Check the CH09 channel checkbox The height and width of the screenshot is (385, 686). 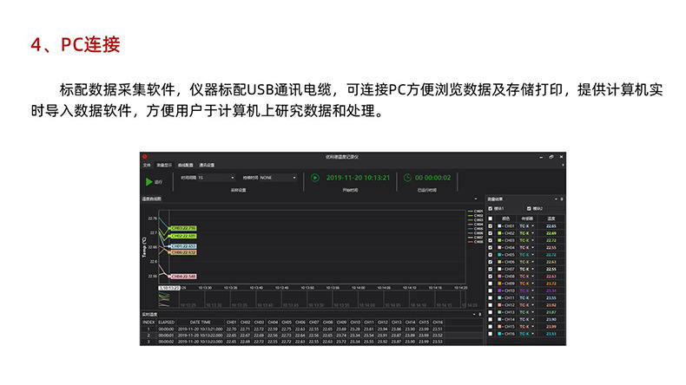491,284
